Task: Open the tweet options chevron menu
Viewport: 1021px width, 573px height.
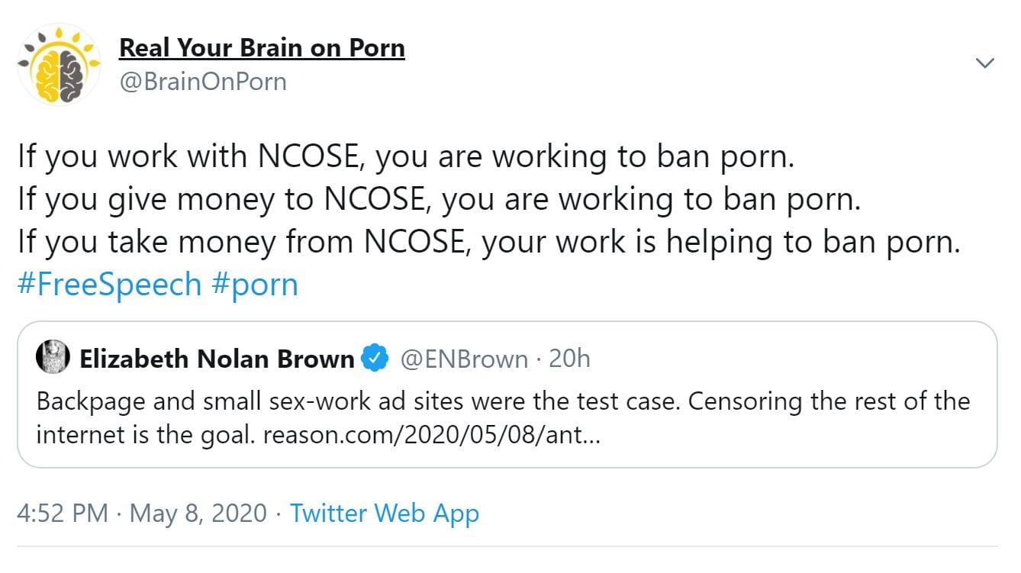Action: 985,63
